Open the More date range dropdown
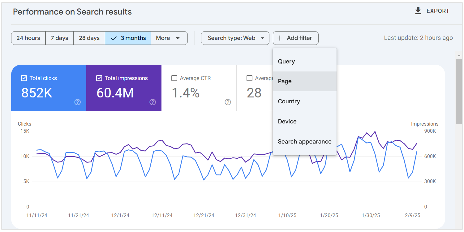464x232 pixels. click(169, 38)
